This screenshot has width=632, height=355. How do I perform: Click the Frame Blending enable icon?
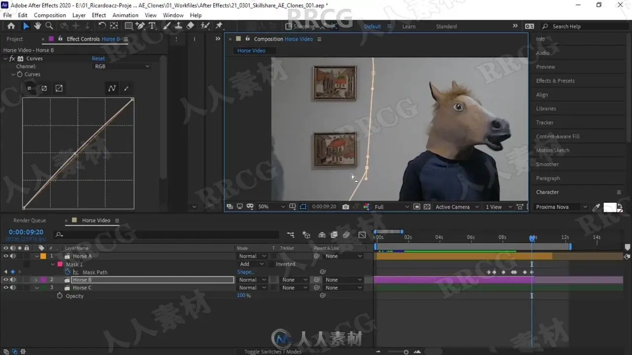point(334,235)
